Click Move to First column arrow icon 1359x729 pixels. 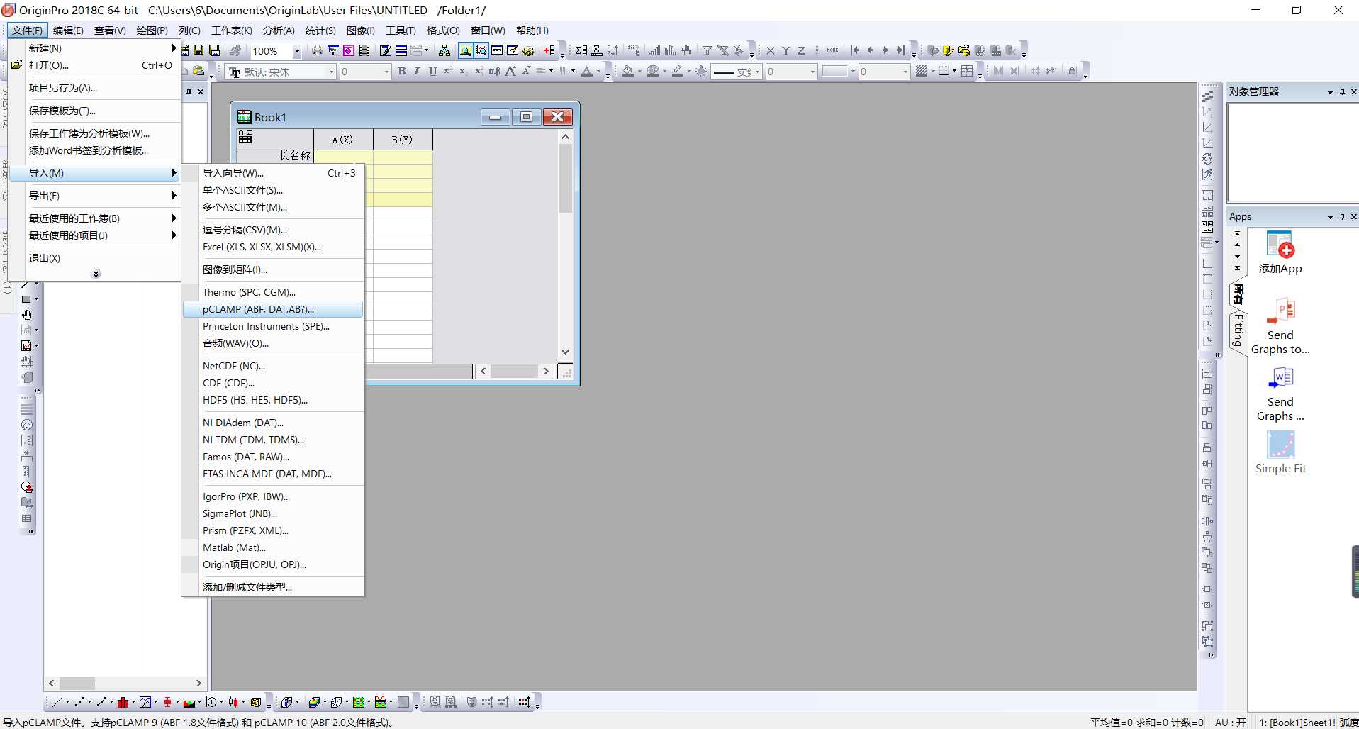pos(855,50)
